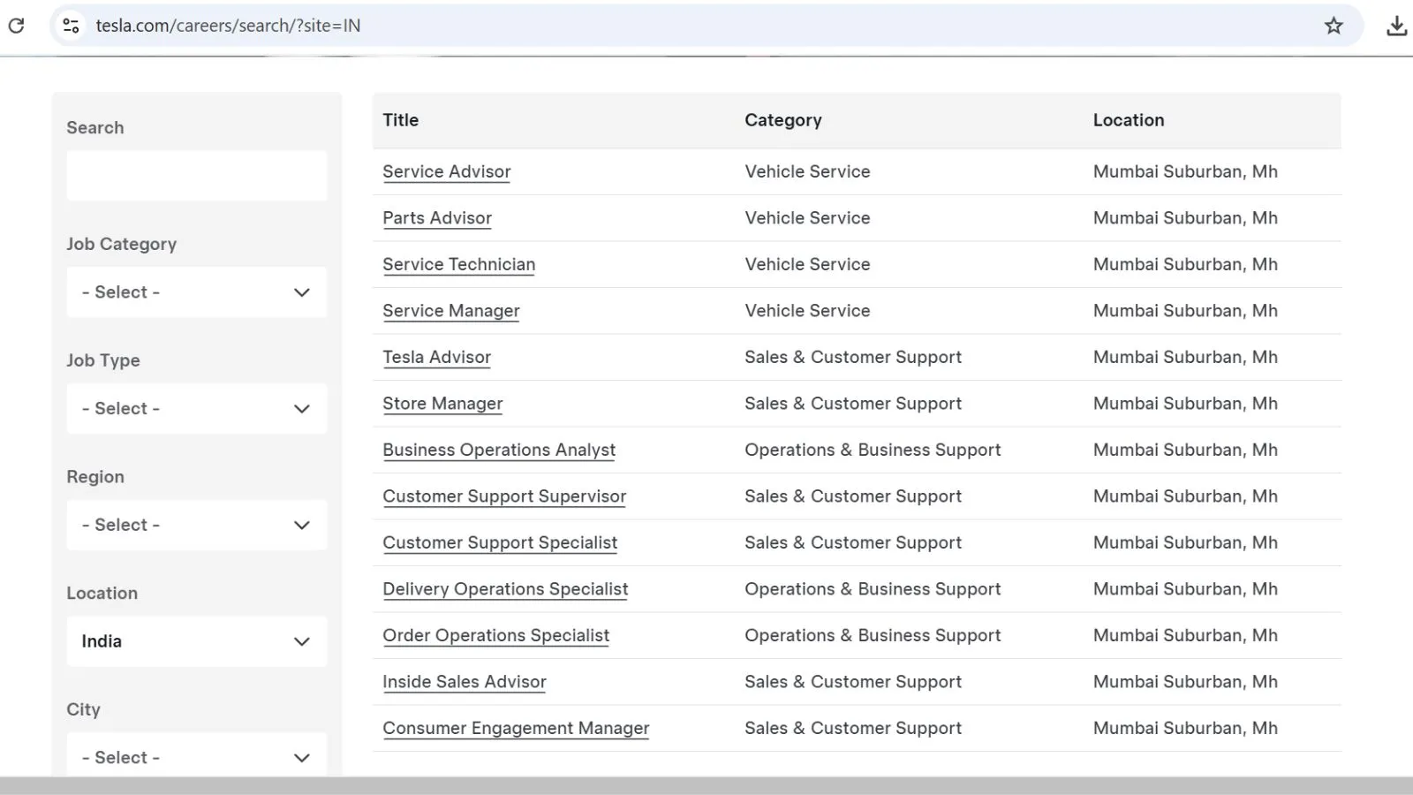Open the Business Operations Analyst listing
Image resolution: width=1413 pixels, height=795 pixels.
[x=499, y=450]
